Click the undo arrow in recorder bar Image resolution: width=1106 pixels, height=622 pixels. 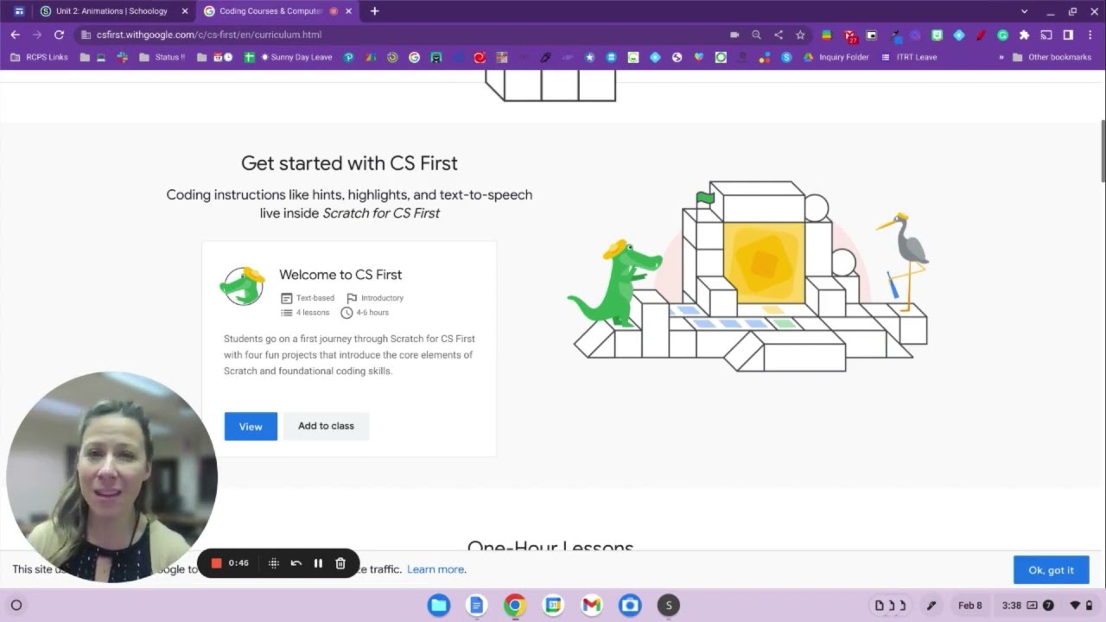(x=296, y=563)
